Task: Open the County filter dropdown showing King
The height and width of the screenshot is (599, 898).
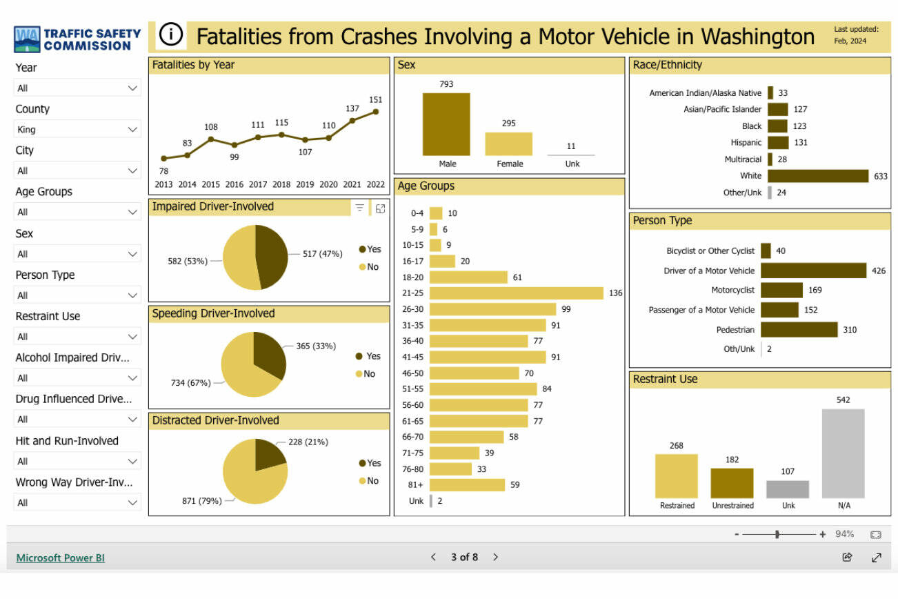Action: [77, 129]
